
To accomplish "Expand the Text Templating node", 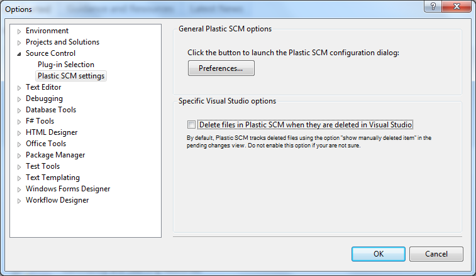I will pyautogui.click(x=19, y=178).
